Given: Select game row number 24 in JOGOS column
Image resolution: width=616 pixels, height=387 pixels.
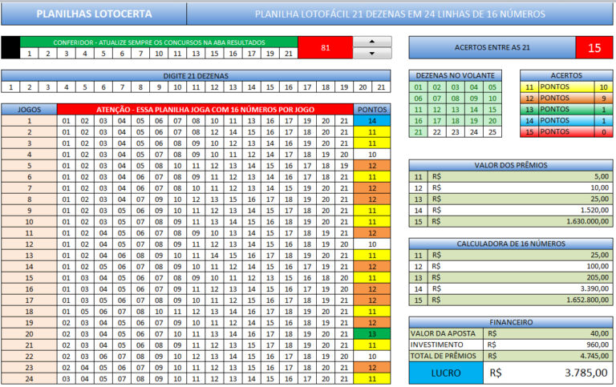Looking at the screenshot, I should click(x=29, y=379).
